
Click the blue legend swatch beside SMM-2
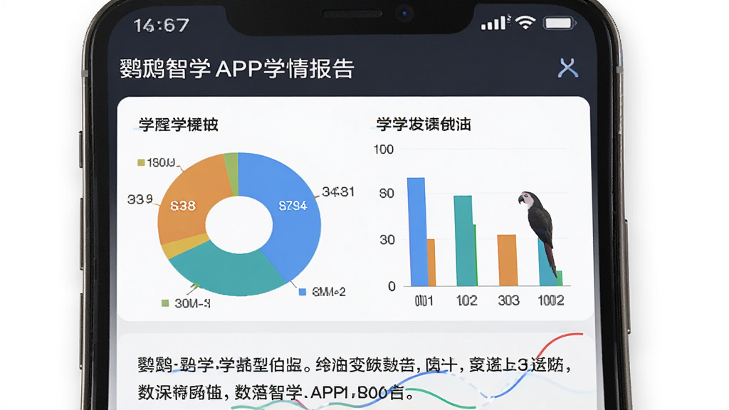(302, 292)
